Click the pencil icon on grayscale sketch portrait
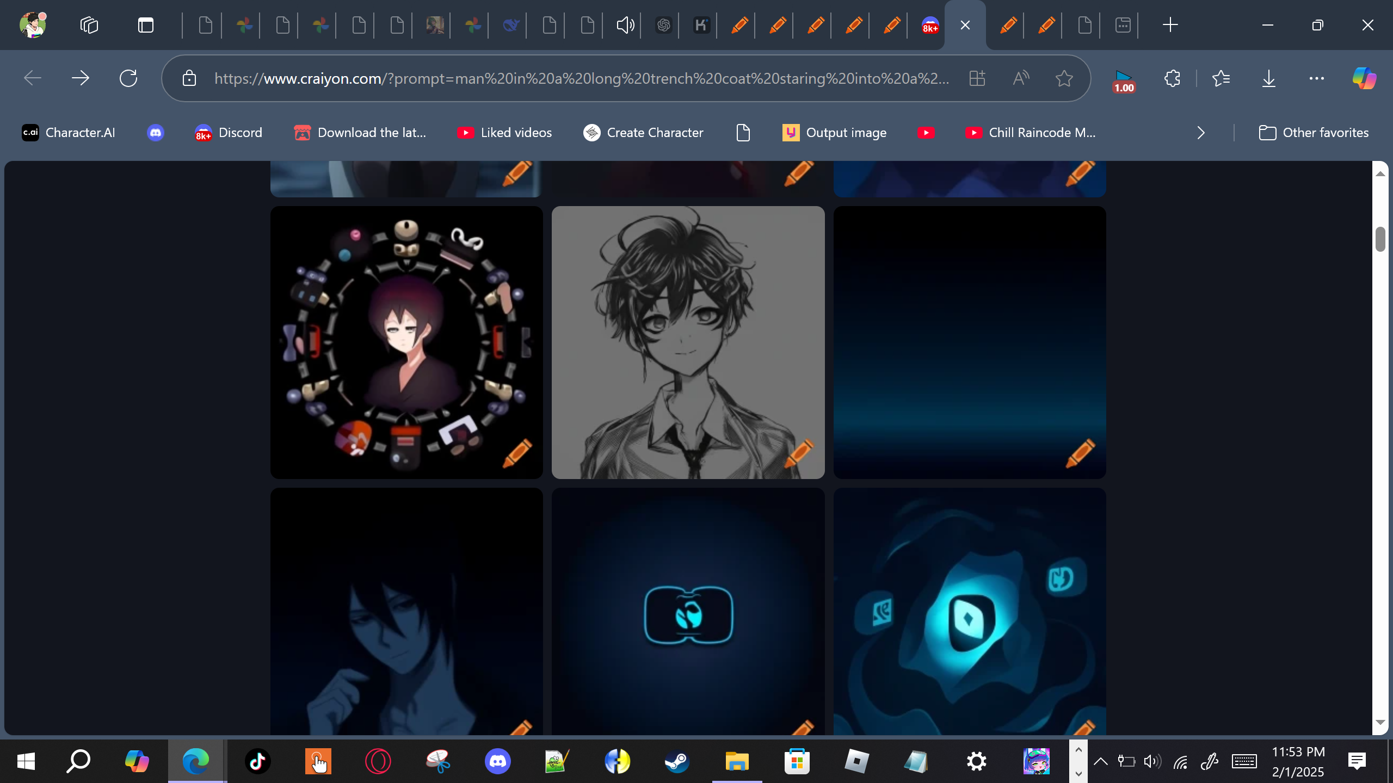The image size is (1393, 783). tap(799, 453)
